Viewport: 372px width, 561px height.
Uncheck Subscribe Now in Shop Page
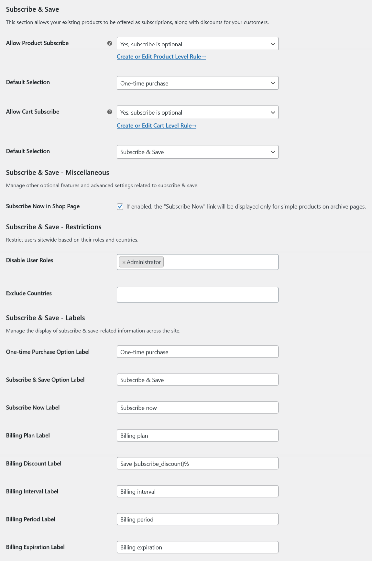tap(120, 206)
